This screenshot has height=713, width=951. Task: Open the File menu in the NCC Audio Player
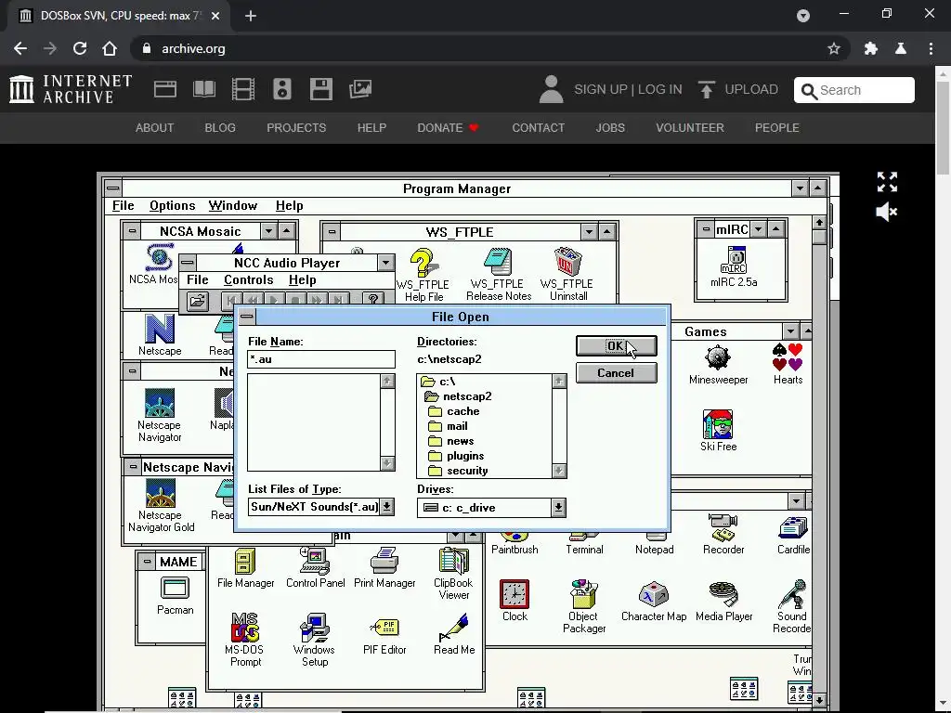click(198, 279)
